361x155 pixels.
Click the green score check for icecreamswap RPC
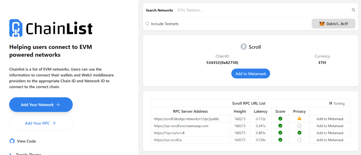[280, 126]
